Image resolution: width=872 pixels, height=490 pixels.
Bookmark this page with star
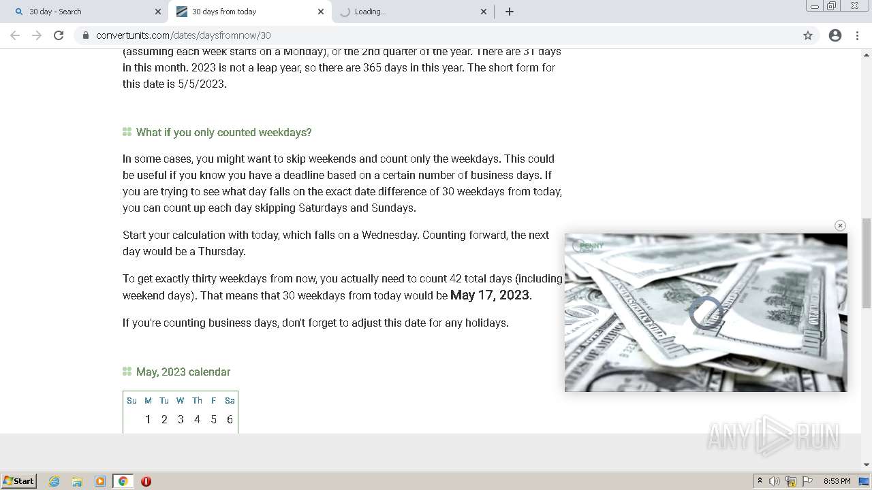tap(808, 35)
